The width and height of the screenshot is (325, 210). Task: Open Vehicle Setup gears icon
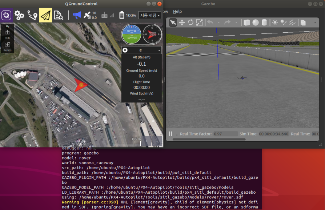pos(19,15)
